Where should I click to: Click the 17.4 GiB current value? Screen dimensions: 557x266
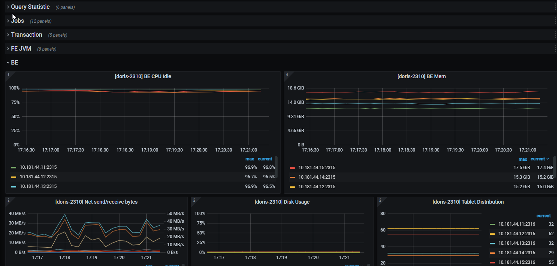point(545,168)
